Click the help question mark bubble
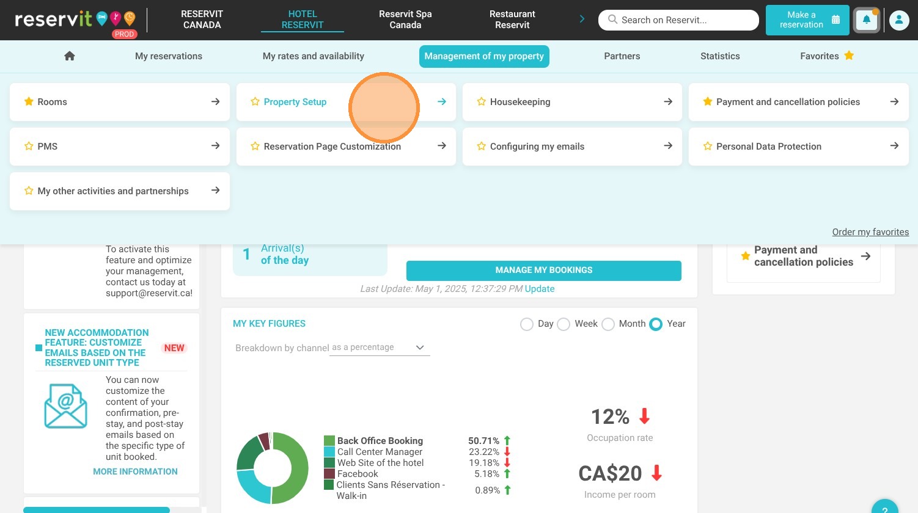Viewport: 918px width, 513px height. click(x=884, y=508)
